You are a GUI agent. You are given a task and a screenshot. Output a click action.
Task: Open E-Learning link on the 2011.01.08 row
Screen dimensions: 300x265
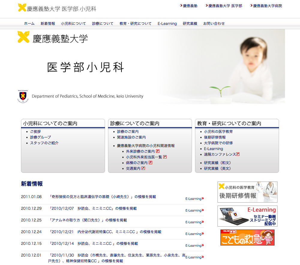click(x=193, y=199)
